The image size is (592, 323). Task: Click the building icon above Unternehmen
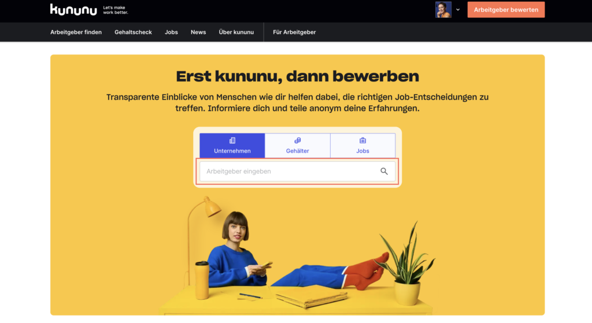(232, 141)
